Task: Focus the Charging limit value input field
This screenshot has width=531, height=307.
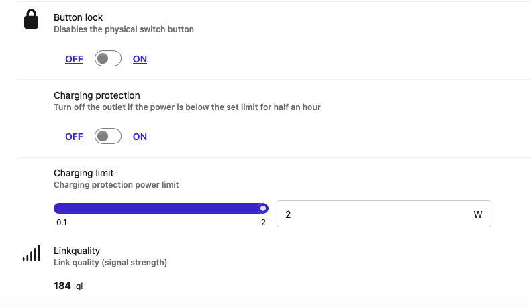Action: tap(369, 214)
